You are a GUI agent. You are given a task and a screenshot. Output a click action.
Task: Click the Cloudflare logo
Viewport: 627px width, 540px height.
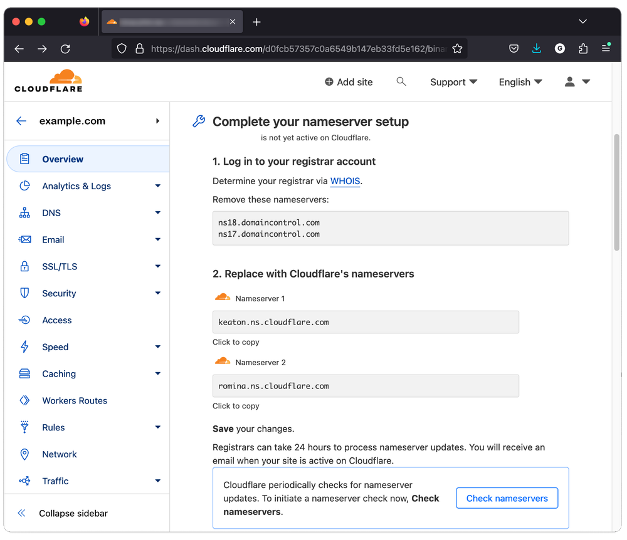point(48,81)
